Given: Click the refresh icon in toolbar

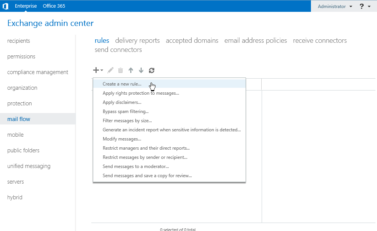Looking at the screenshot, I should tap(152, 70).
